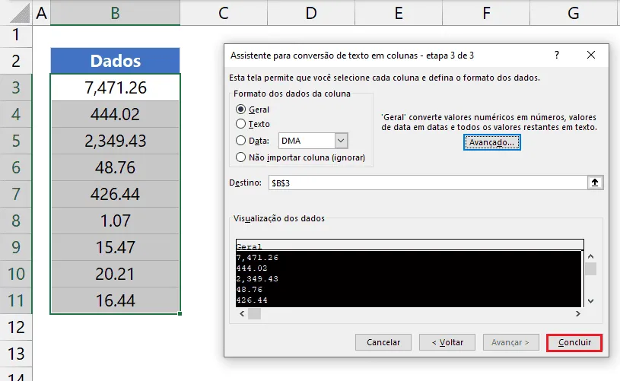Select column header B
620x381 pixels.
(x=115, y=13)
